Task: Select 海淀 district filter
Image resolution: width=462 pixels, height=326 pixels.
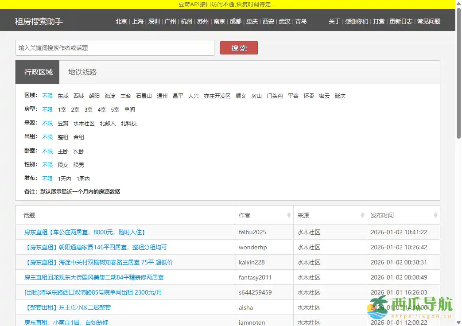Action: (x=110, y=96)
